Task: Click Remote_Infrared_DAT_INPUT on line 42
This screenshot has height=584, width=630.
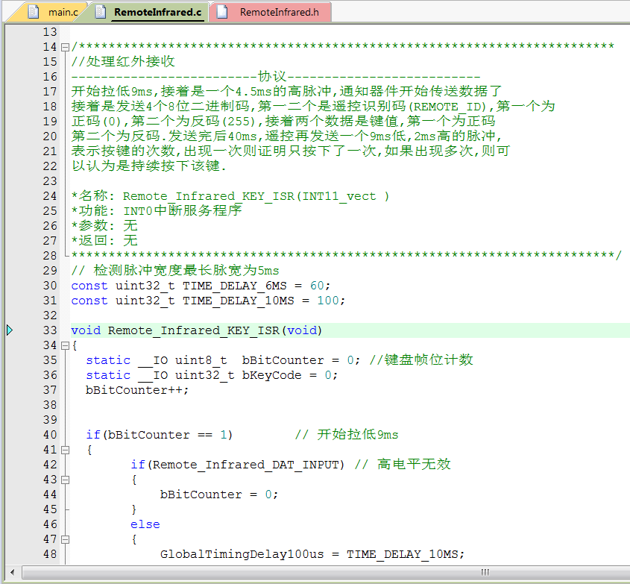Action: pyautogui.click(x=246, y=465)
